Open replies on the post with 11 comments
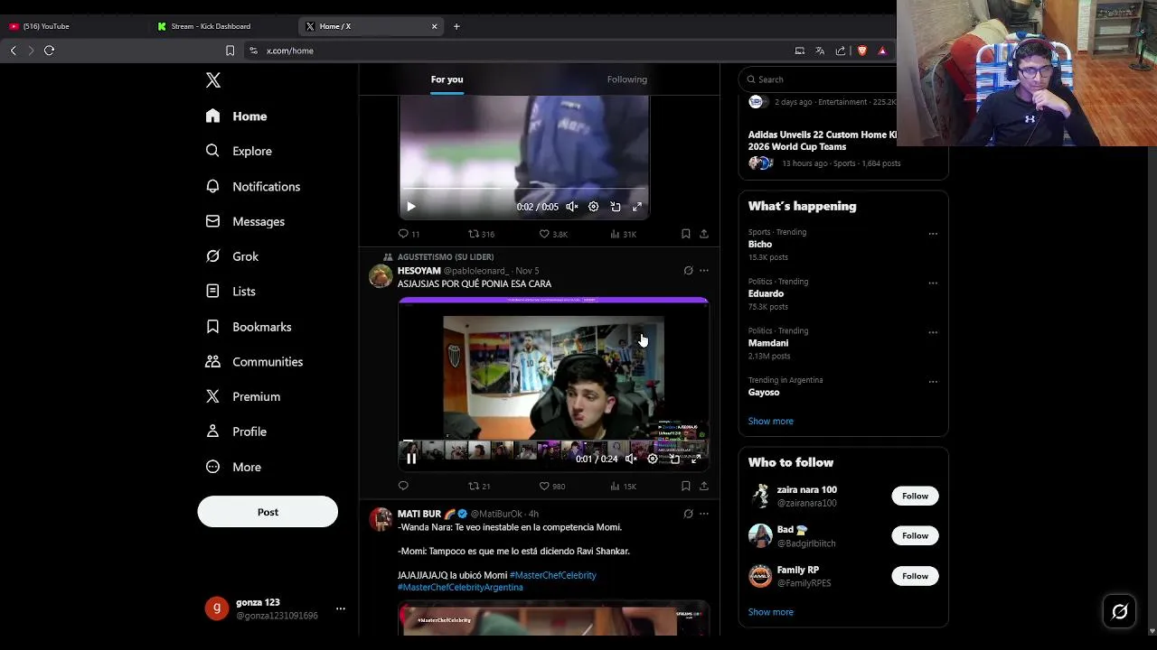Image resolution: width=1157 pixels, height=650 pixels. coord(409,234)
